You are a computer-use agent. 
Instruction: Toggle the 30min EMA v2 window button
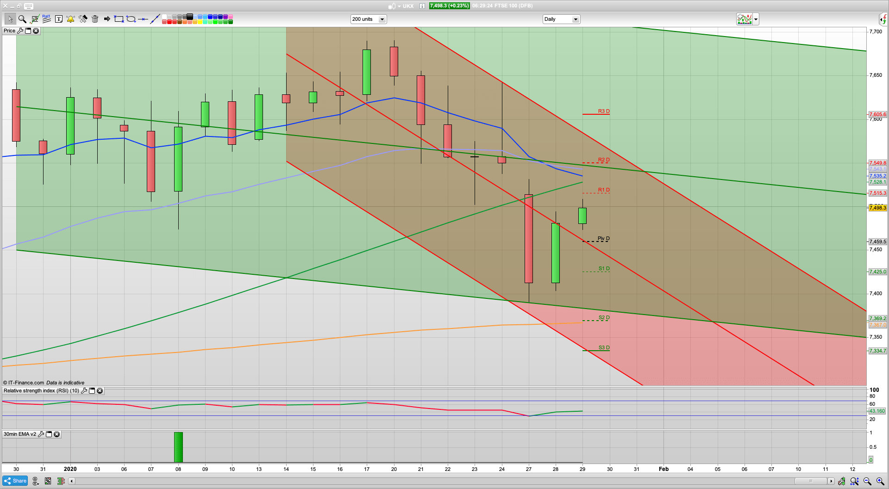49,434
